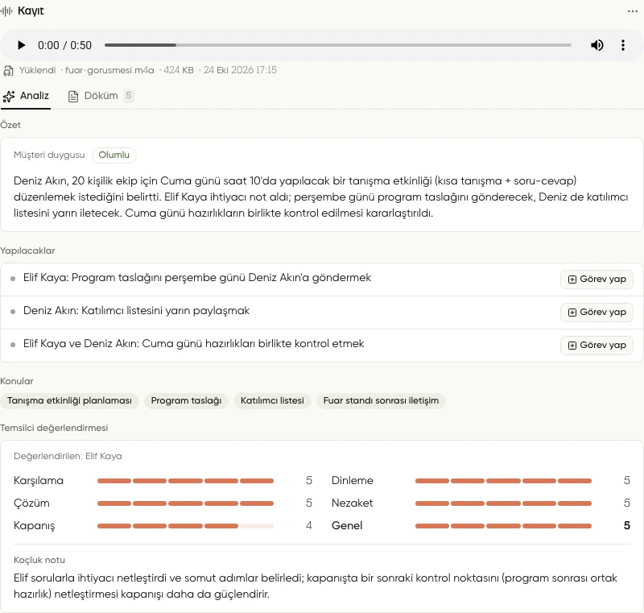Click the file size 424 KB

(x=179, y=70)
